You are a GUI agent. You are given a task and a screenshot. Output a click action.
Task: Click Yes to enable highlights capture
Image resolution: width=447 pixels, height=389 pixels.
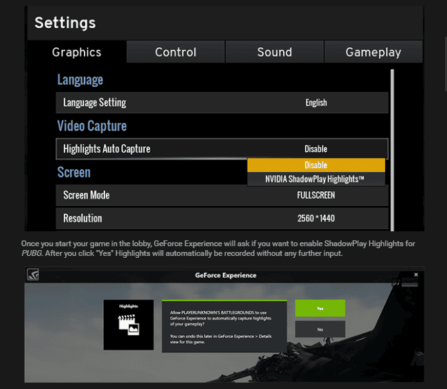(x=320, y=308)
